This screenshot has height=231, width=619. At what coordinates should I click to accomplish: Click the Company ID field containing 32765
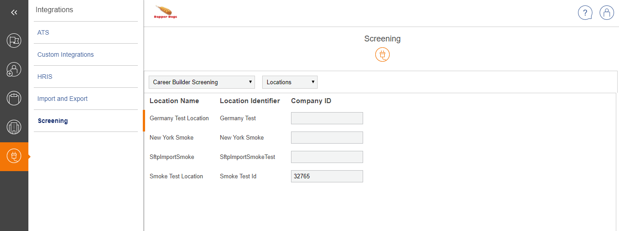tap(327, 177)
